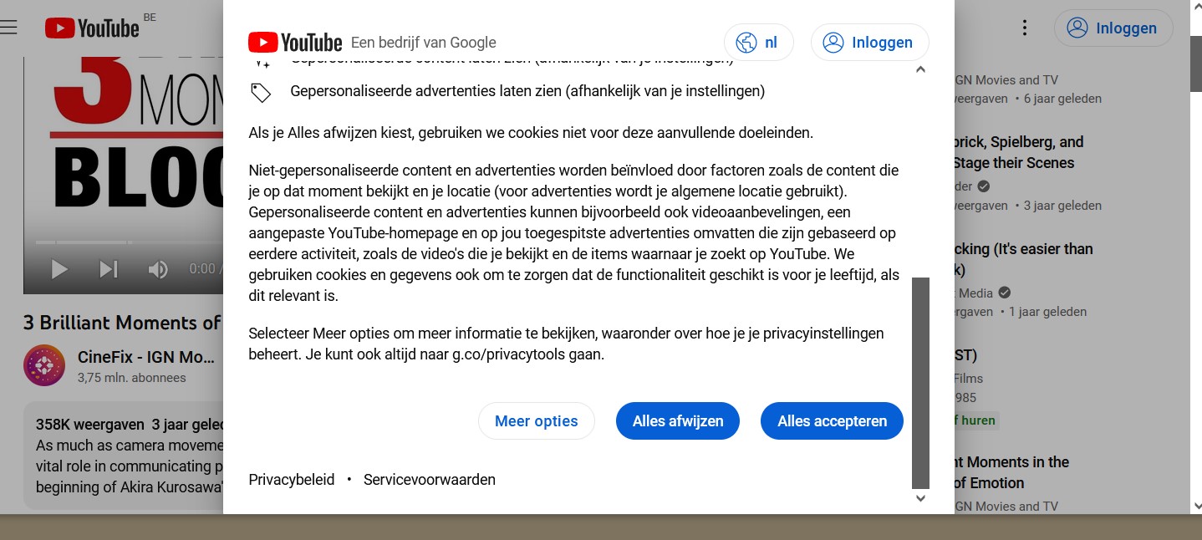This screenshot has height=540, width=1202.
Task: Click the YouTube logo in page header
Action: click(x=92, y=28)
